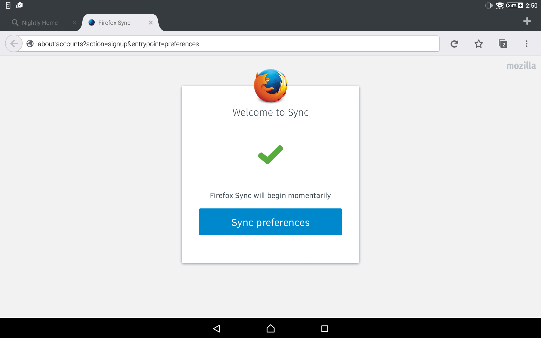Click the Firefox Sync tab favicon
541x338 pixels.
(x=92, y=23)
